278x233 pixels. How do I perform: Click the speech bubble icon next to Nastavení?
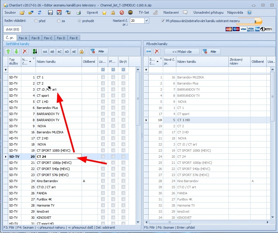(185, 12)
